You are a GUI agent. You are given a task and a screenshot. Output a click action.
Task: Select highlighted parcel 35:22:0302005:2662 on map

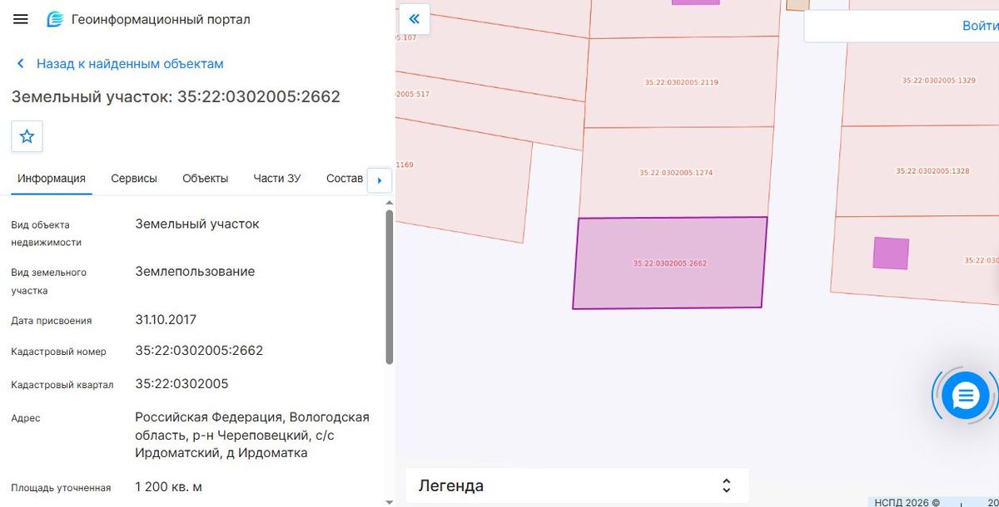[x=669, y=263]
